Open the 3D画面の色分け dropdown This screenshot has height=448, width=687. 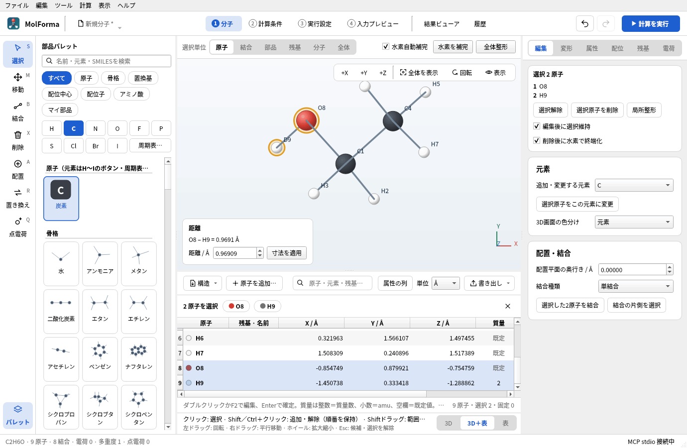coord(634,222)
